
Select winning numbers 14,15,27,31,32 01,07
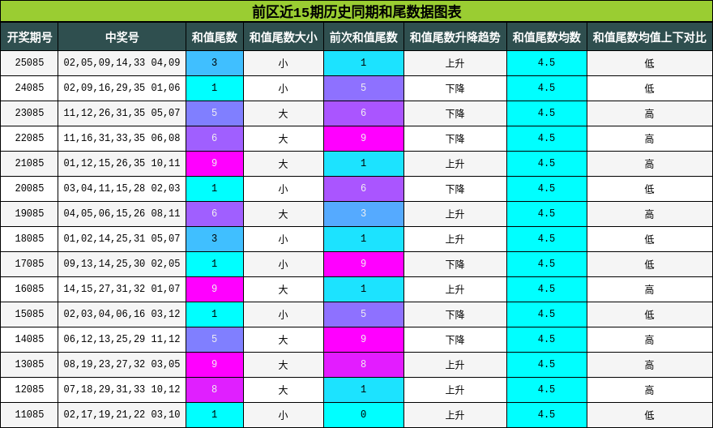pyautogui.click(x=122, y=289)
